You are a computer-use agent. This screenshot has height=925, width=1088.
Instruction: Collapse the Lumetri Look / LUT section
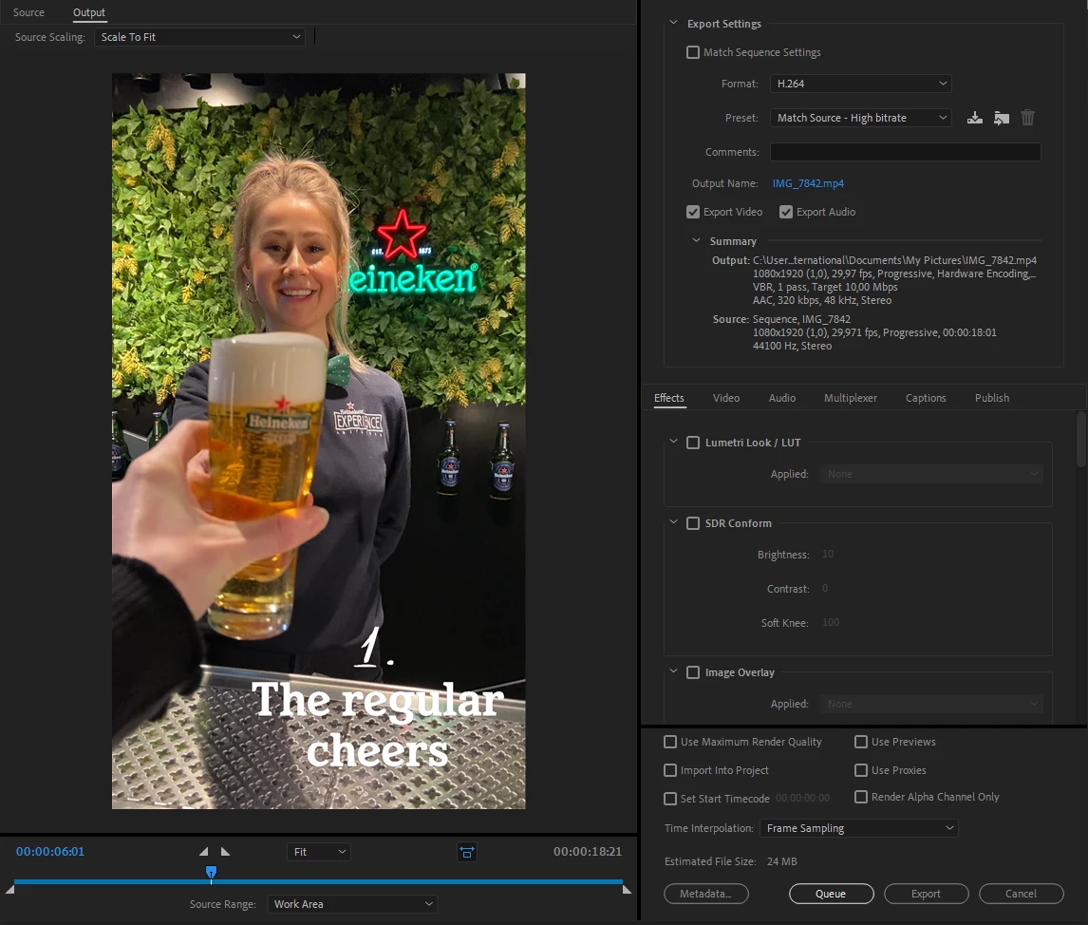673,442
